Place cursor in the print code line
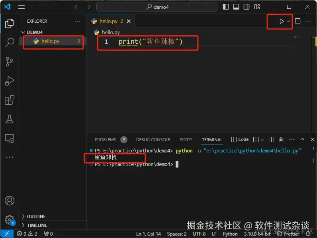The width and height of the screenshot is (317, 238). click(x=151, y=42)
